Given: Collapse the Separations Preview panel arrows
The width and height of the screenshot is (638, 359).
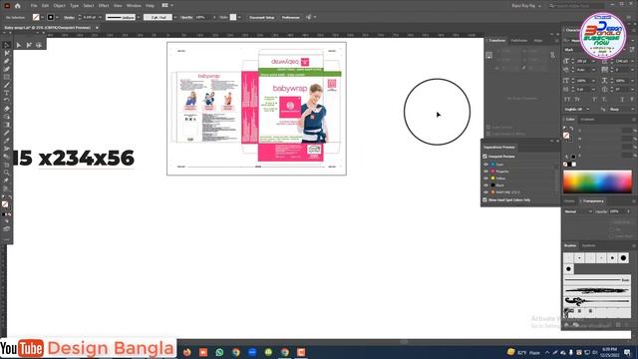Looking at the screenshot, I should 552,141.
